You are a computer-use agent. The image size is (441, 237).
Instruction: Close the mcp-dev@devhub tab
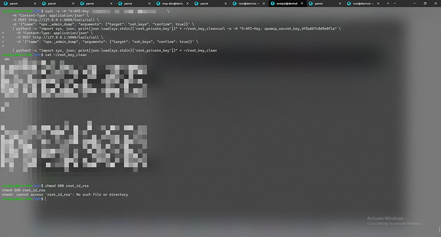point(188,3)
